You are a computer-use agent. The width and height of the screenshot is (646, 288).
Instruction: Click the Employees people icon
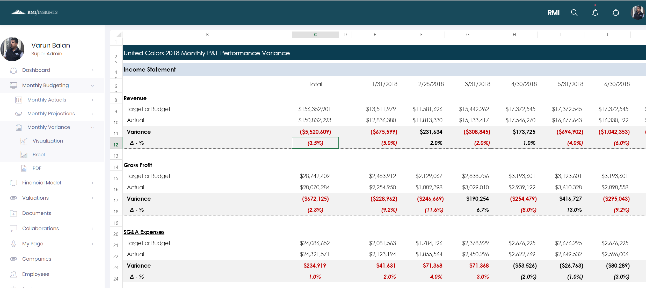[13, 274]
